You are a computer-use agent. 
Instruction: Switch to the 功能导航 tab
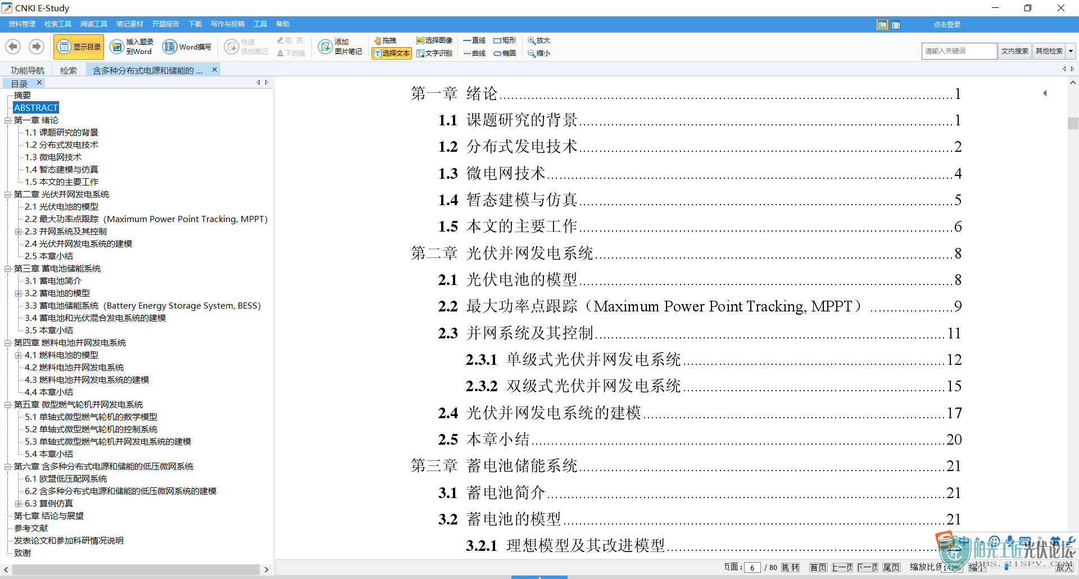[x=28, y=70]
